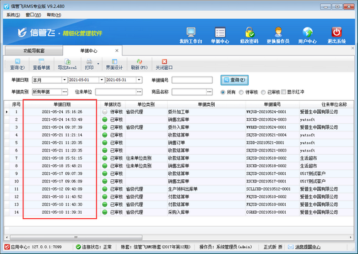Open the 系统(S) menu
Screen dimensions: 358x254
point(13,15)
